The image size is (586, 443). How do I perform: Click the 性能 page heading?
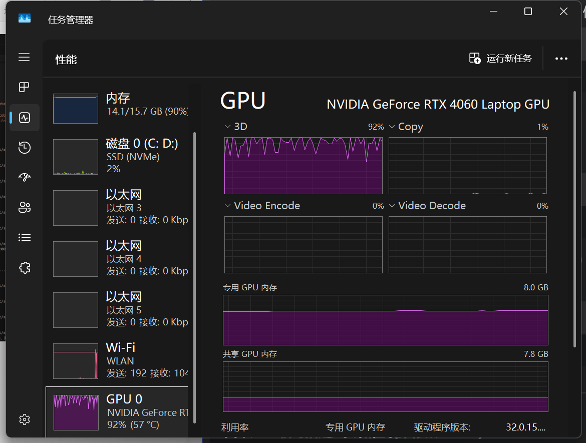tap(66, 60)
